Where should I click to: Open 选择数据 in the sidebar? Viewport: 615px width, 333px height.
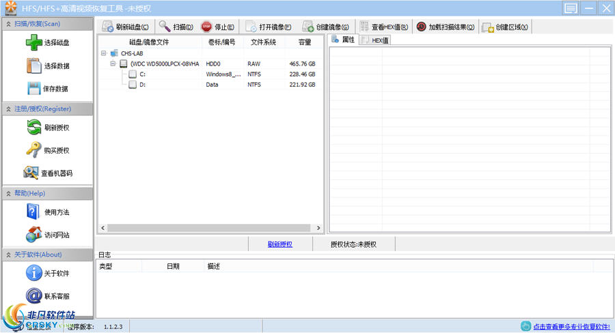(x=48, y=66)
